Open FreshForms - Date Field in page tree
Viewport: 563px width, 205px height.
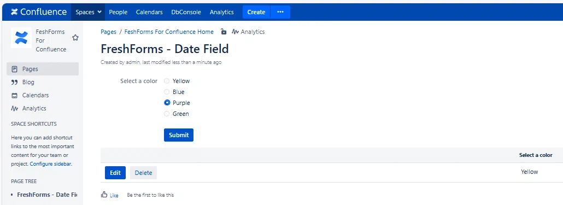(47, 195)
